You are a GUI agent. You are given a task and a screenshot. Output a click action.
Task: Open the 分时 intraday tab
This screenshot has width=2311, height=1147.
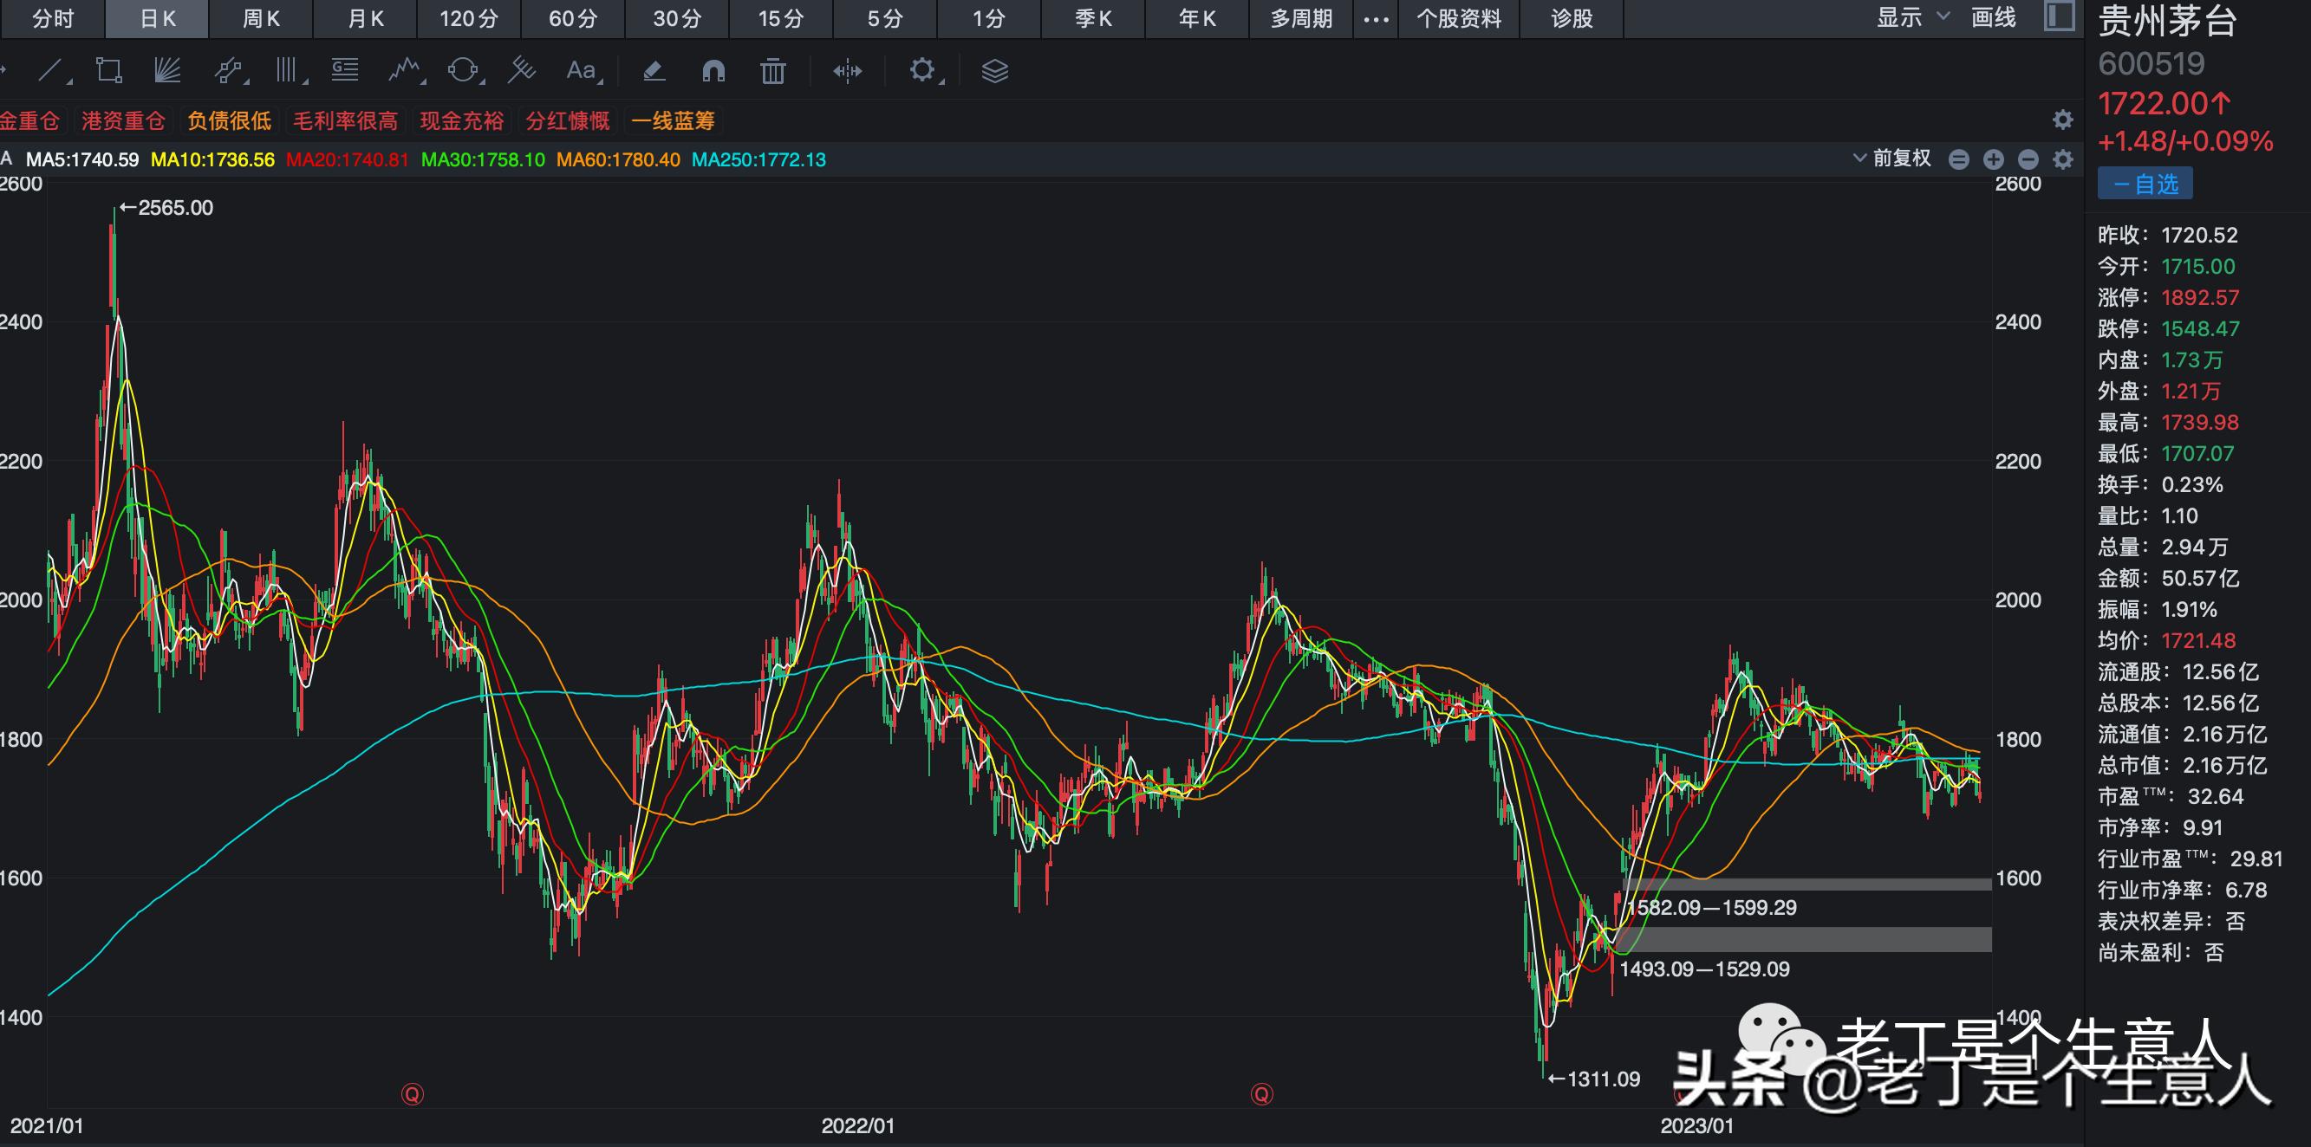click(x=52, y=18)
